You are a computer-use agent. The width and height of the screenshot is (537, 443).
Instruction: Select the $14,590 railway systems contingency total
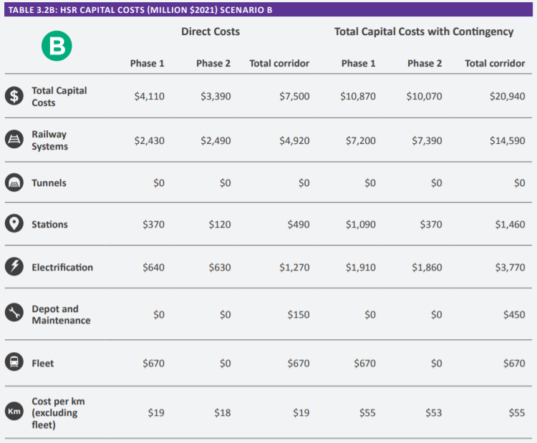click(x=507, y=140)
